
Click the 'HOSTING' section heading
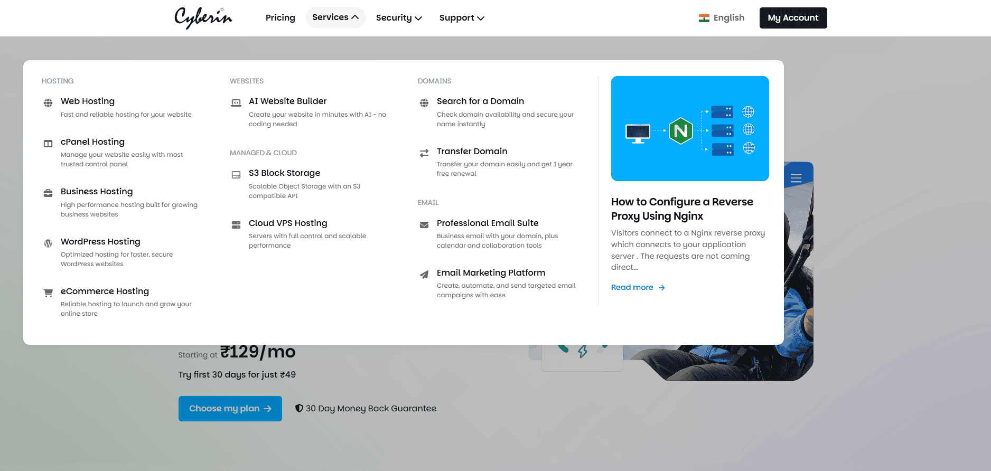pyautogui.click(x=58, y=81)
